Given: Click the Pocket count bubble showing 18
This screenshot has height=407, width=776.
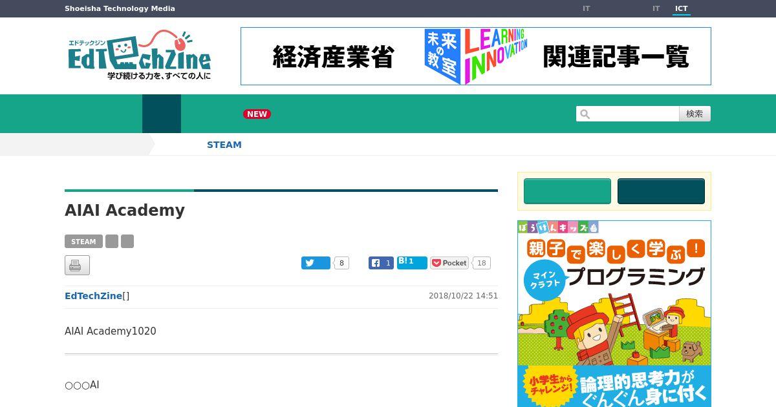Looking at the screenshot, I should [481, 263].
